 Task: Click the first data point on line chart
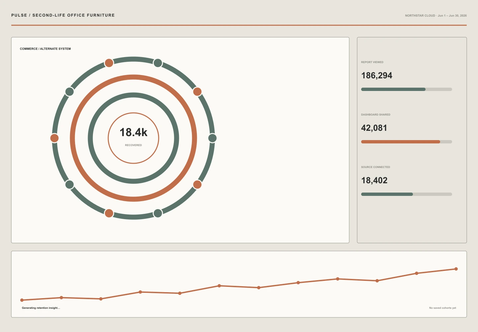[22, 300]
